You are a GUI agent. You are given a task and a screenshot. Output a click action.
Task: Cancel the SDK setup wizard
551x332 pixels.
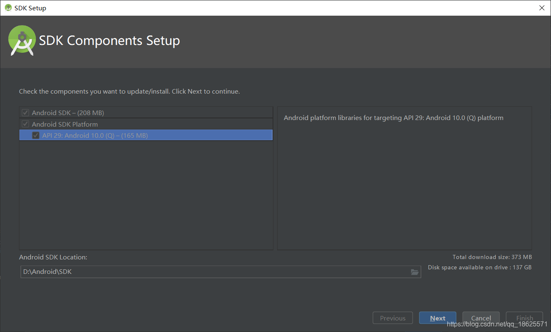coord(481,318)
